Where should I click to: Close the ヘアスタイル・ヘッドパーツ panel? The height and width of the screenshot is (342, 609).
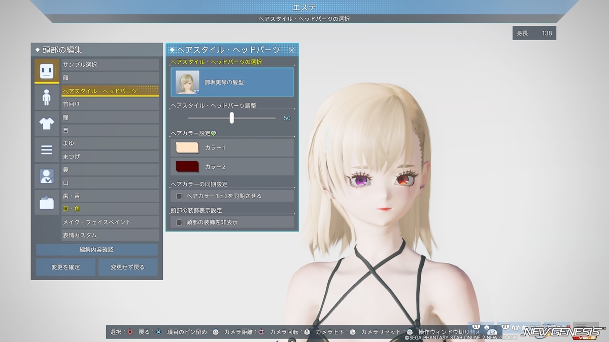(292, 50)
